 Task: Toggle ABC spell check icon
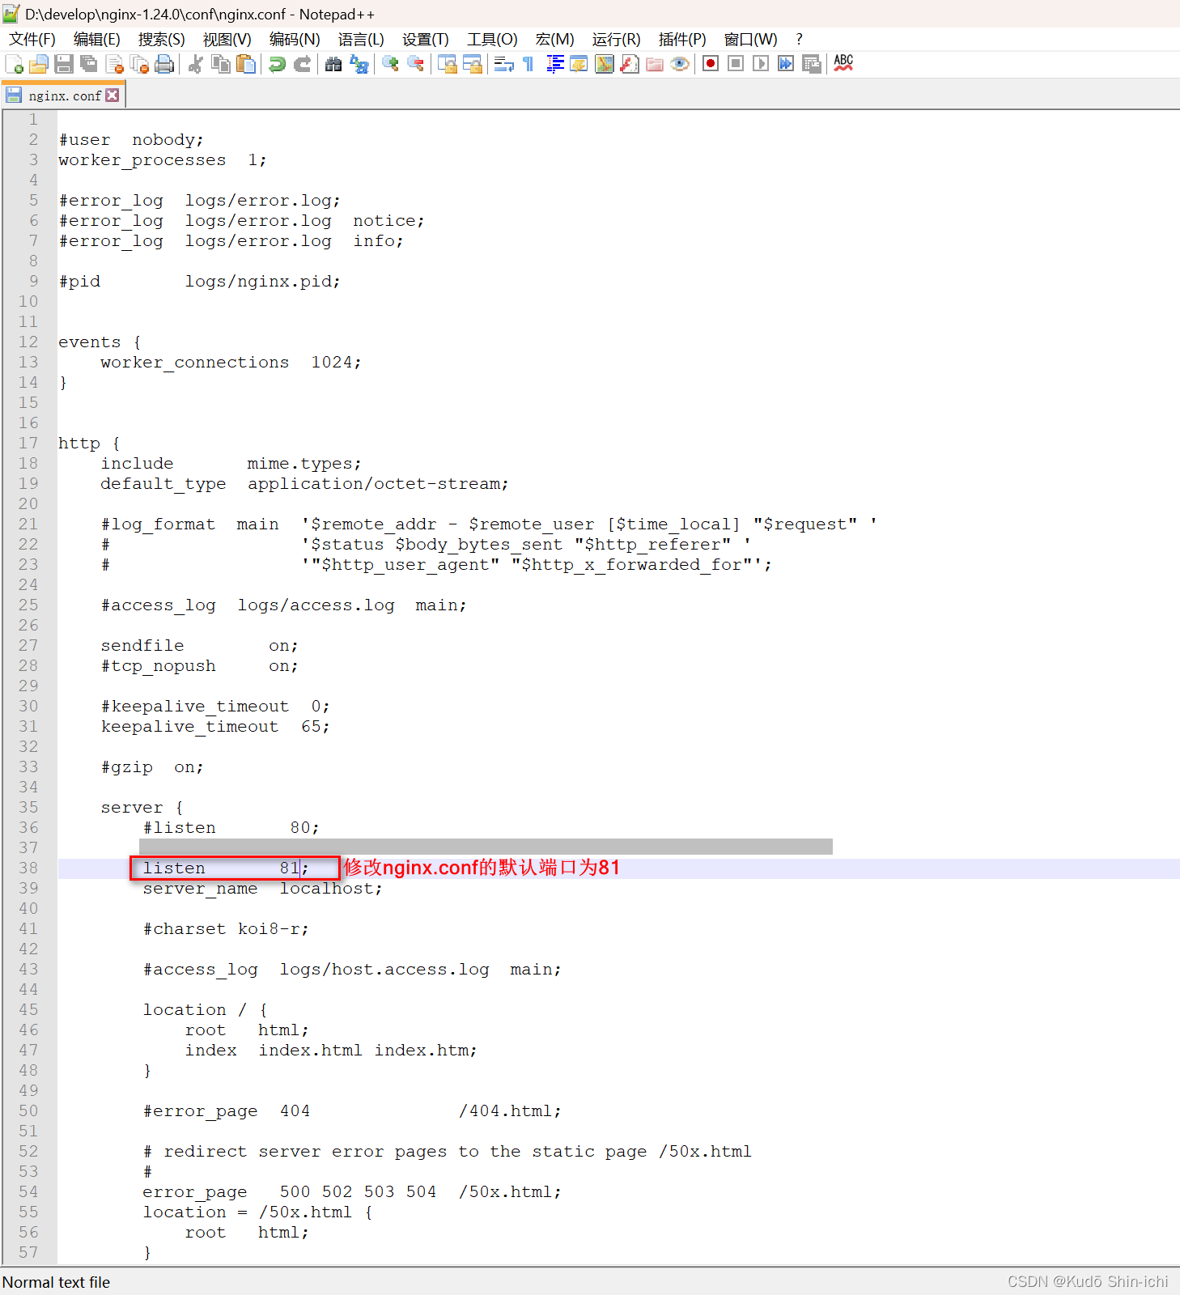843,64
